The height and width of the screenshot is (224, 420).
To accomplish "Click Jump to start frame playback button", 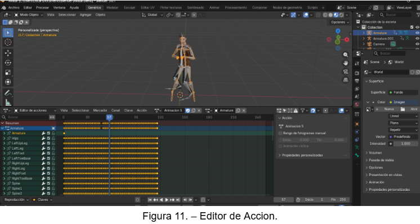I will tap(150, 200).
